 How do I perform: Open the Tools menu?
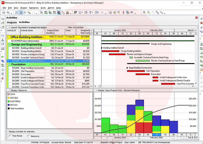pos(43,8)
